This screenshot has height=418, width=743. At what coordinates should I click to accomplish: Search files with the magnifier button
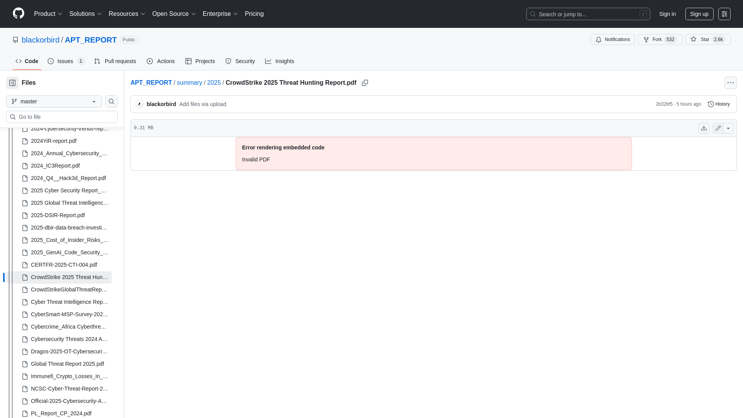tap(111, 101)
